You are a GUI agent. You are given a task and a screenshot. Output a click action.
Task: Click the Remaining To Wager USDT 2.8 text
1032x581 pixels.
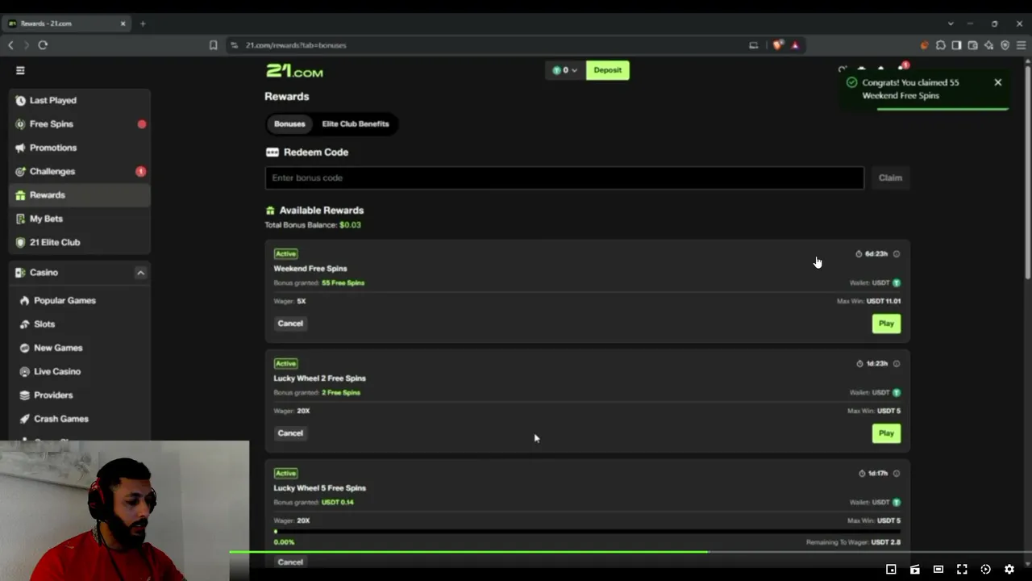pyautogui.click(x=853, y=542)
